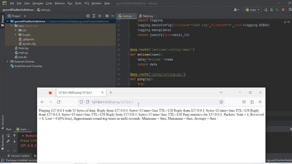Collapse the venv folder
The image size is (292, 164).
pyautogui.click(x=11, y=26)
